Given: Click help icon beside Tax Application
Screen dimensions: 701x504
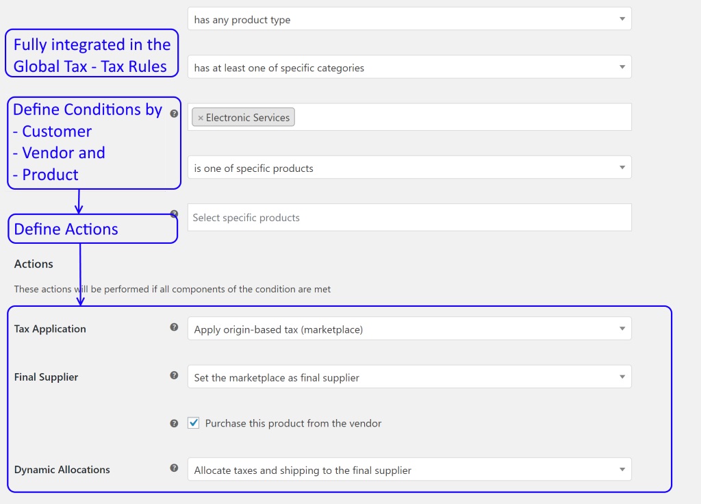Looking at the screenshot, I should point(174,327).
